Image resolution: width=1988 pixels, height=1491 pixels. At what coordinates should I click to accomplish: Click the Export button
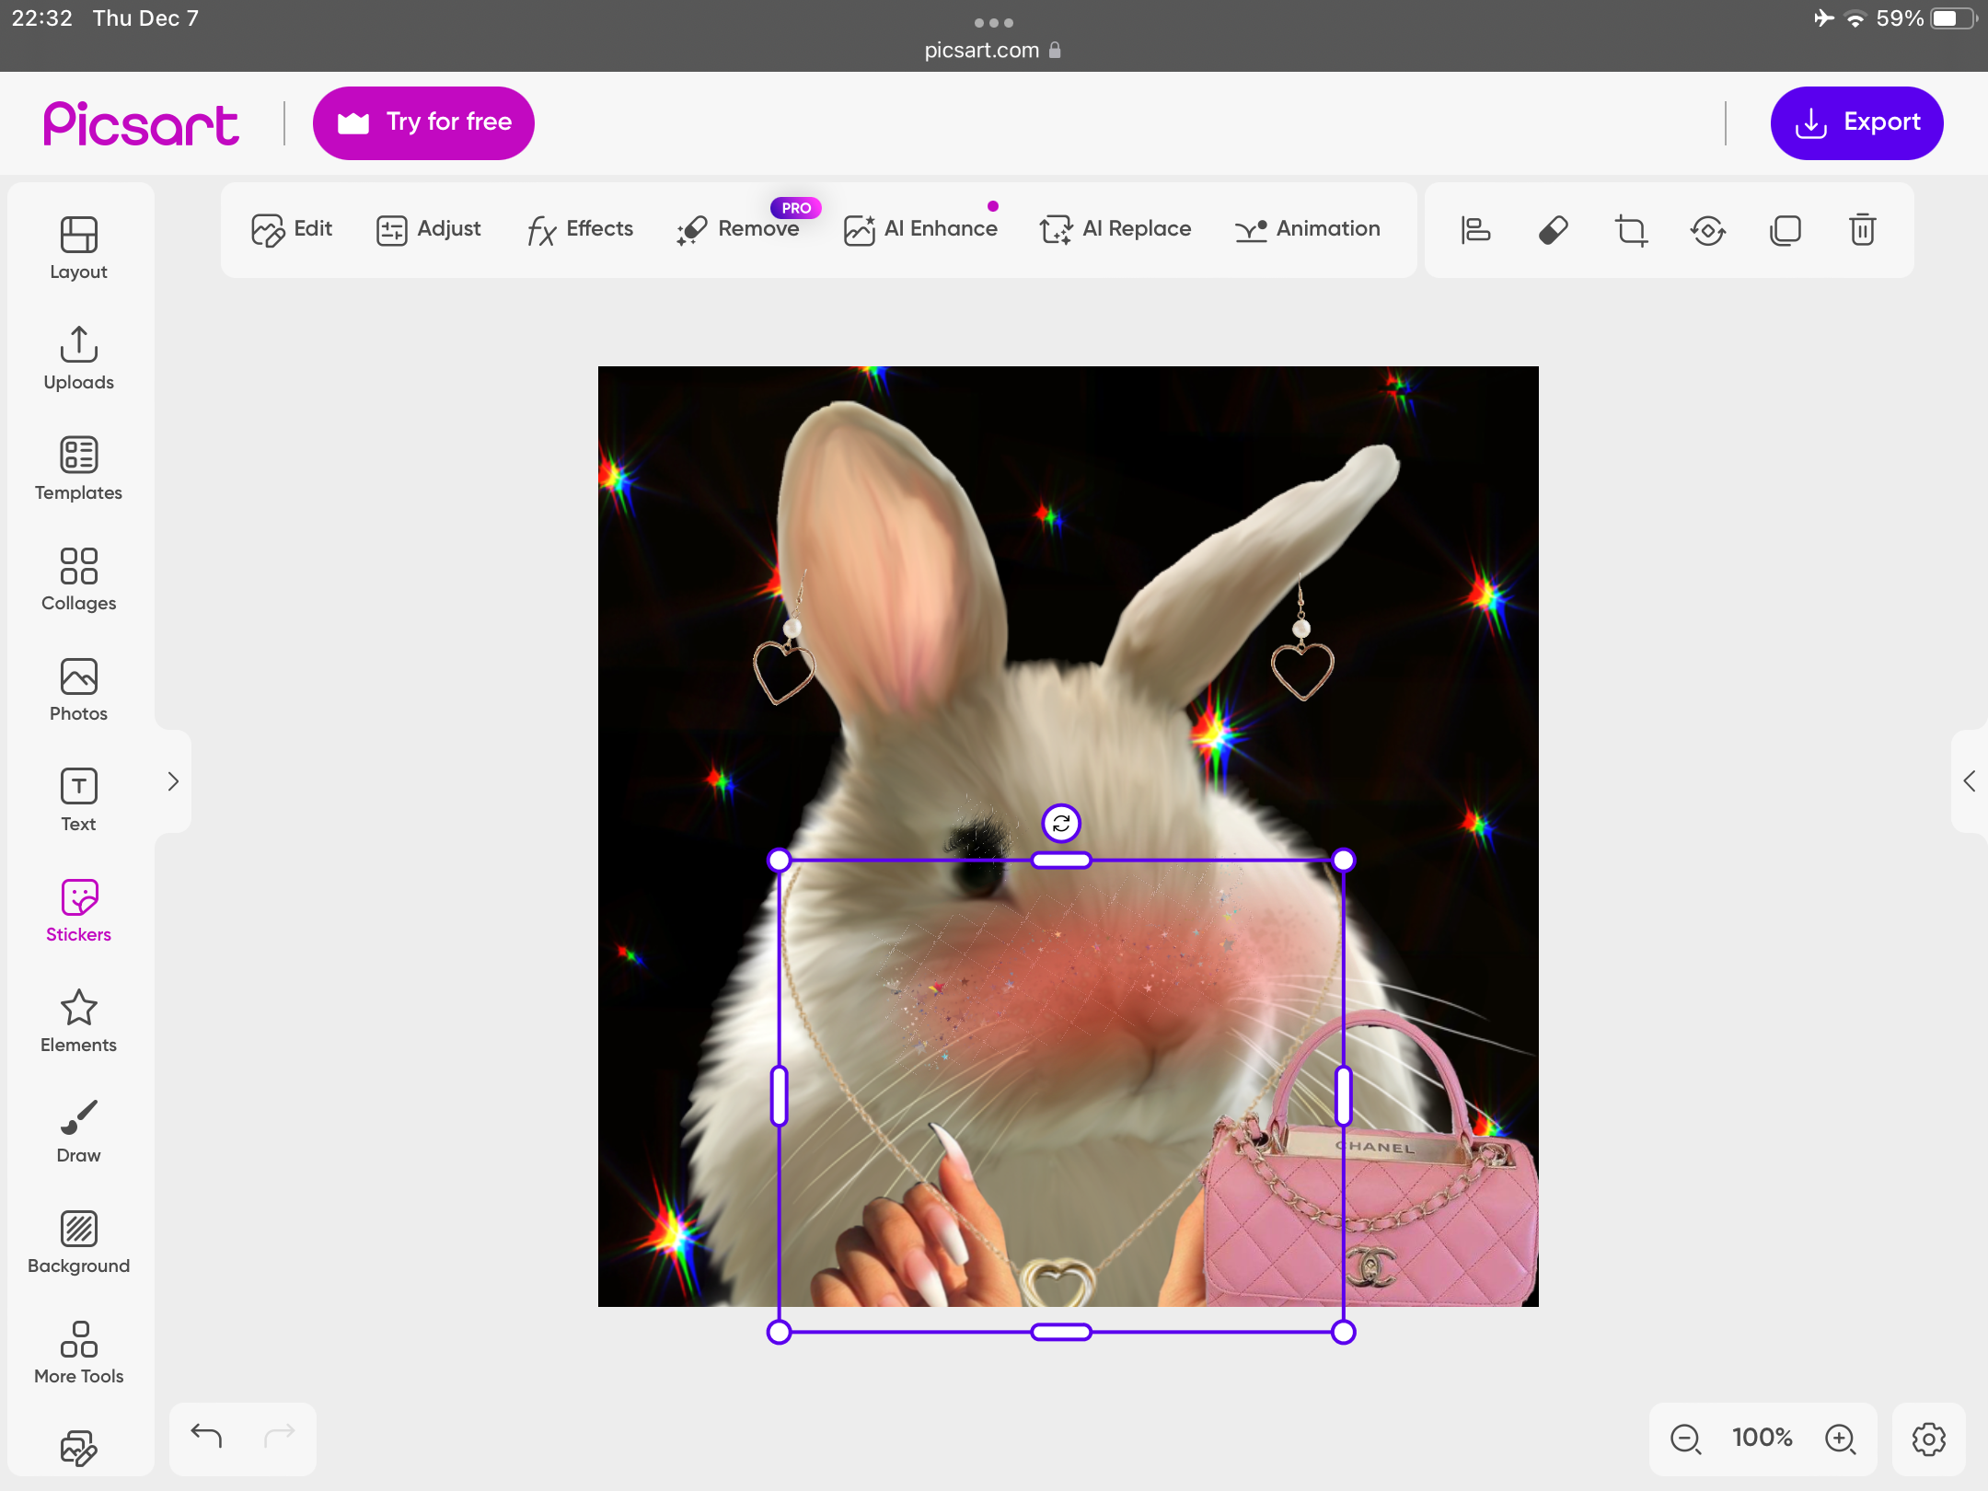pyautogui.click(x=1856, y=122)
